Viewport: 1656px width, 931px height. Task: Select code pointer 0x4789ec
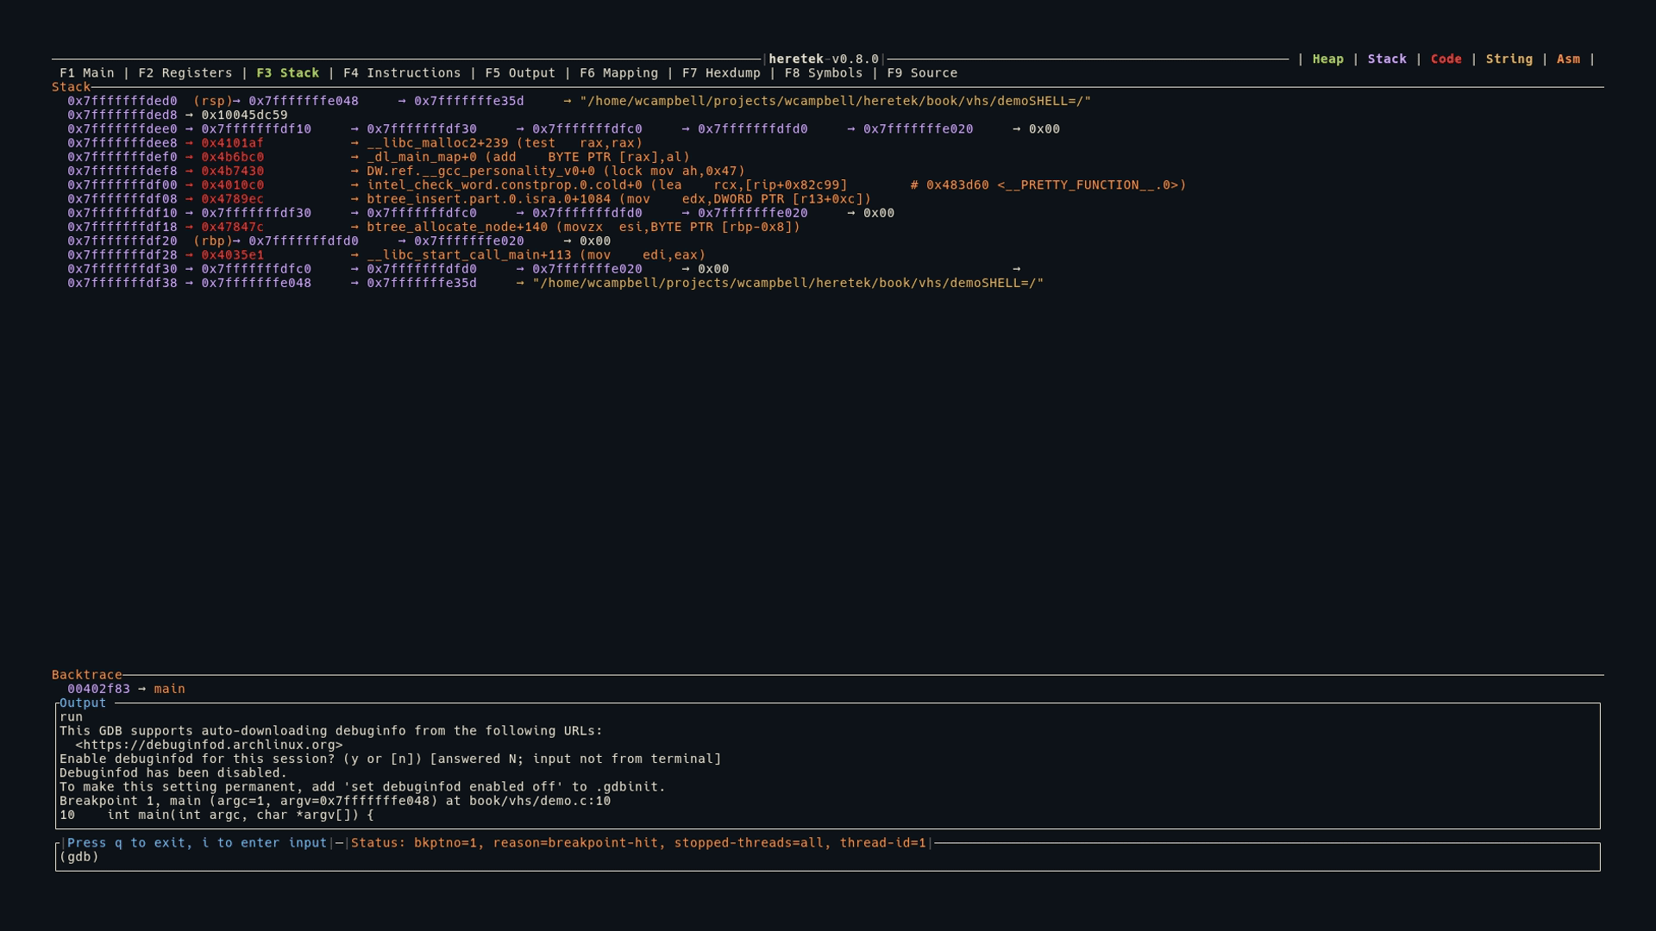[x=232, y=199]
